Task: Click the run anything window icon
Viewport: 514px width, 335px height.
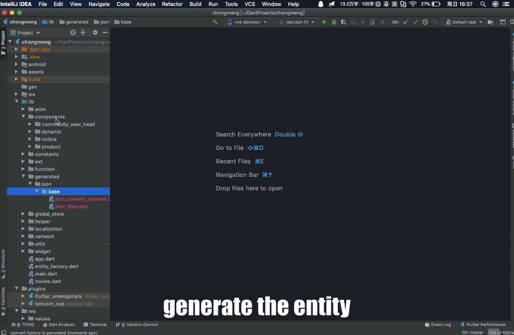Action: [503, 22]
